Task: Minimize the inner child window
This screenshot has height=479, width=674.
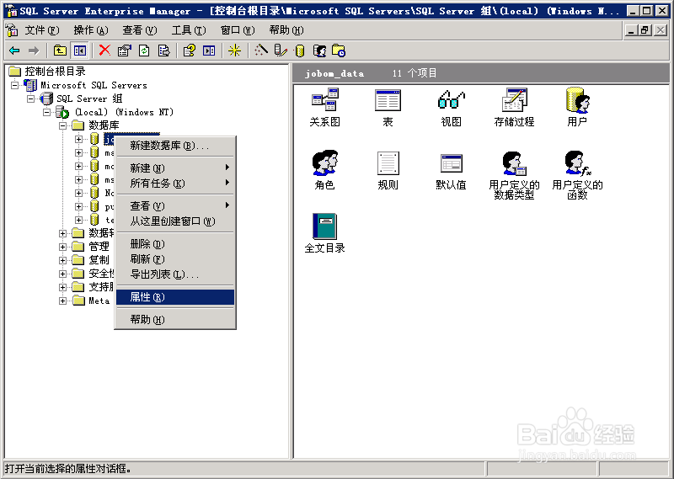Action: 630,30
